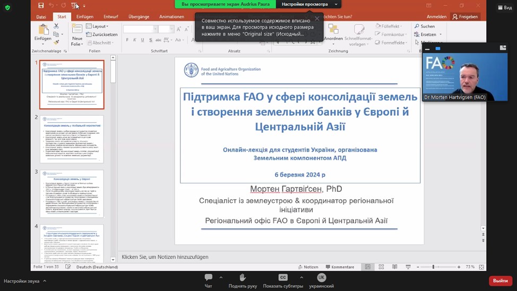Open character spacing AV dropdown
517x291 pixels.
pos(168,40)
